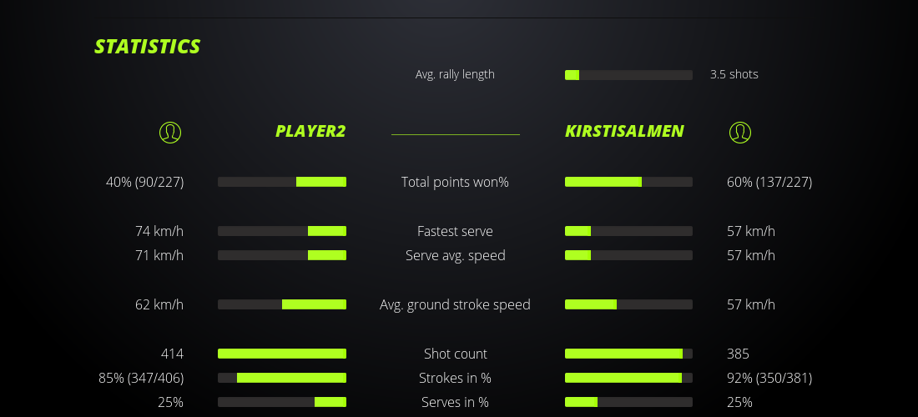Select the KIRSTISALMEN player name
The width and height of the screenshot is (918, 417).
(x=624, y=131)
